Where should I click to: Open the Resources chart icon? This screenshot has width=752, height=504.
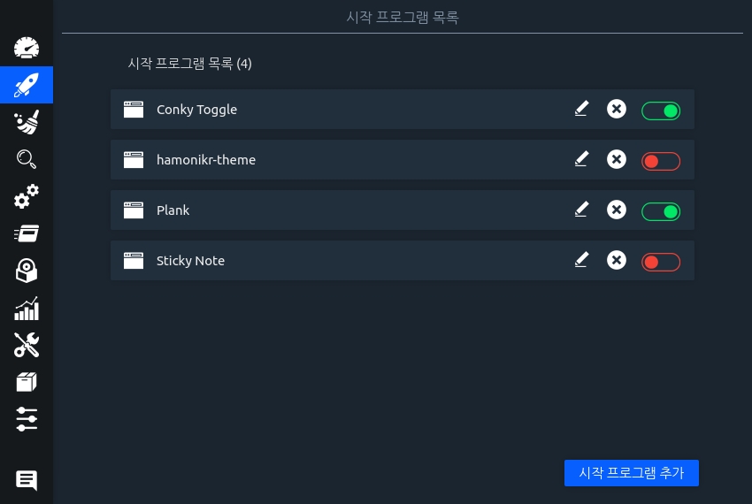tap(27, 308)
